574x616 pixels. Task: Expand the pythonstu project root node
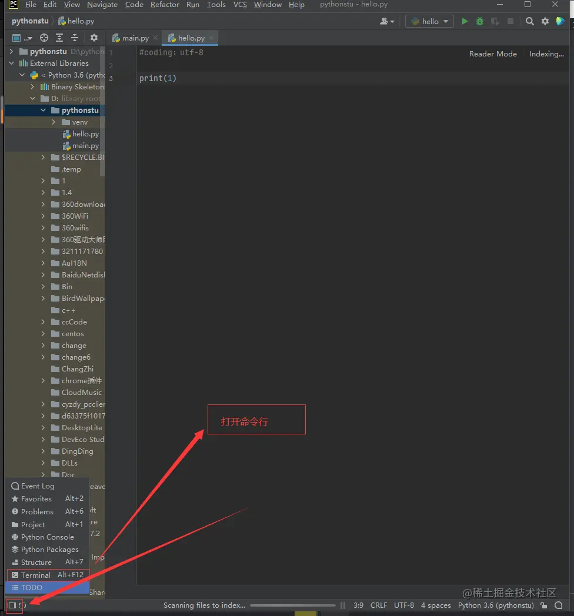click(11, 52)
